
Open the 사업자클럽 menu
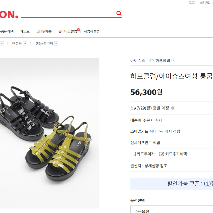[92, 31]
